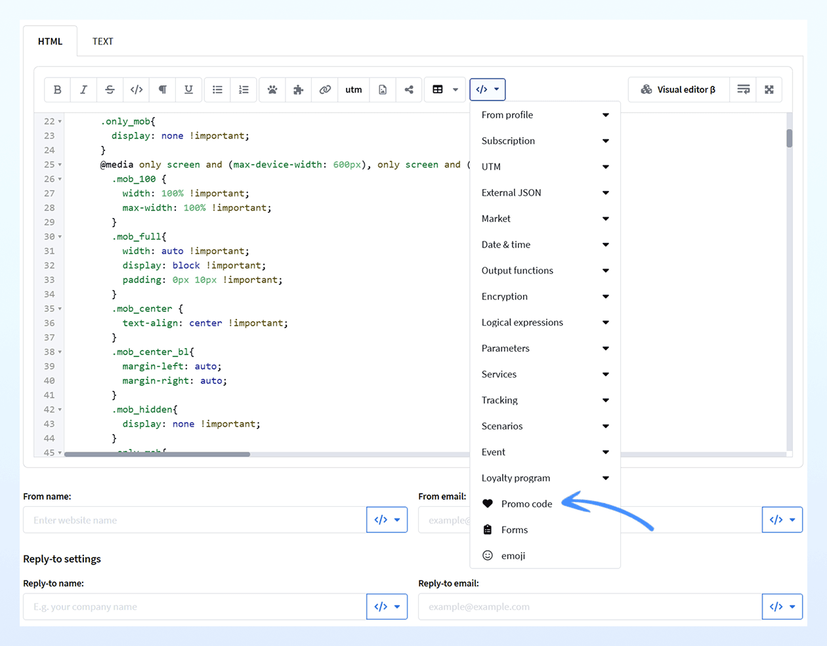Open the Visual editor β
The image size is (827, 646).
click(679, 89)
